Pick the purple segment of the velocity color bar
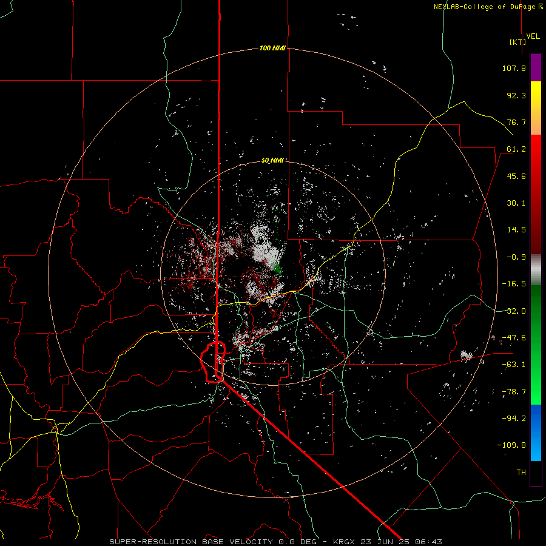Viewport: 546px width, 546px height. (x=536, y=68)
